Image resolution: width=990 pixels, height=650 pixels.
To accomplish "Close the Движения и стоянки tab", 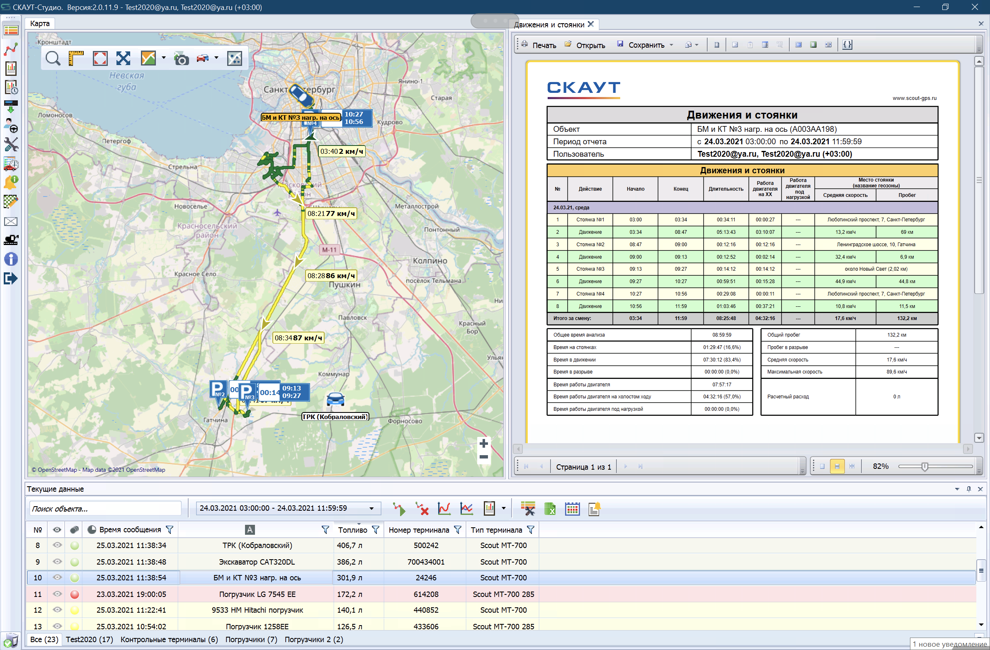I will pos(591,24).
